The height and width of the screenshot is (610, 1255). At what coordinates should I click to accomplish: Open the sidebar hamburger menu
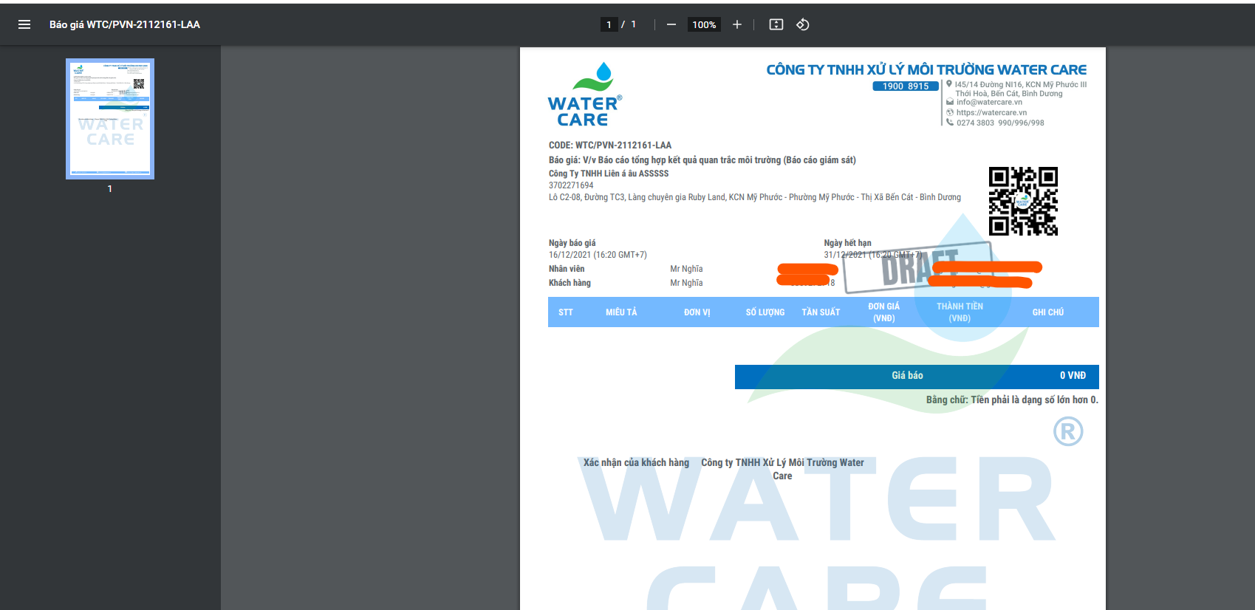(x=24, y=24)
